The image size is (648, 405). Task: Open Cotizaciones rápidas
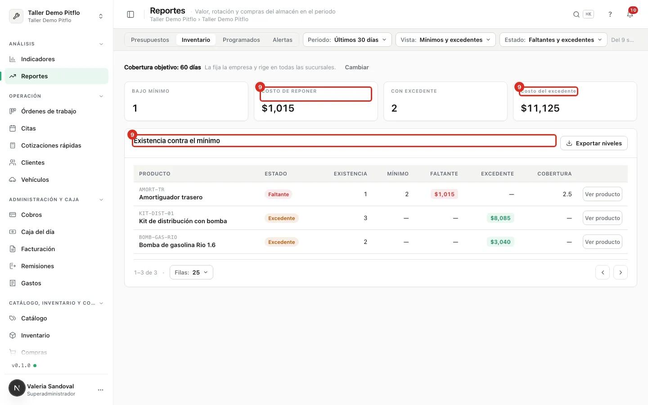(56, 145)
